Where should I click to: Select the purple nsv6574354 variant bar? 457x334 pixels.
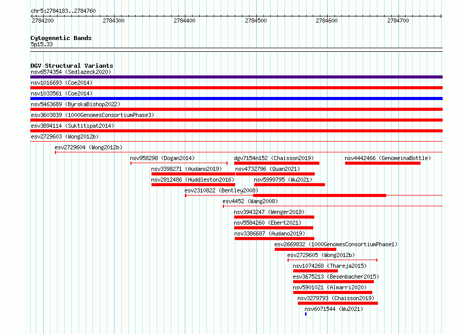click(236, 77)
